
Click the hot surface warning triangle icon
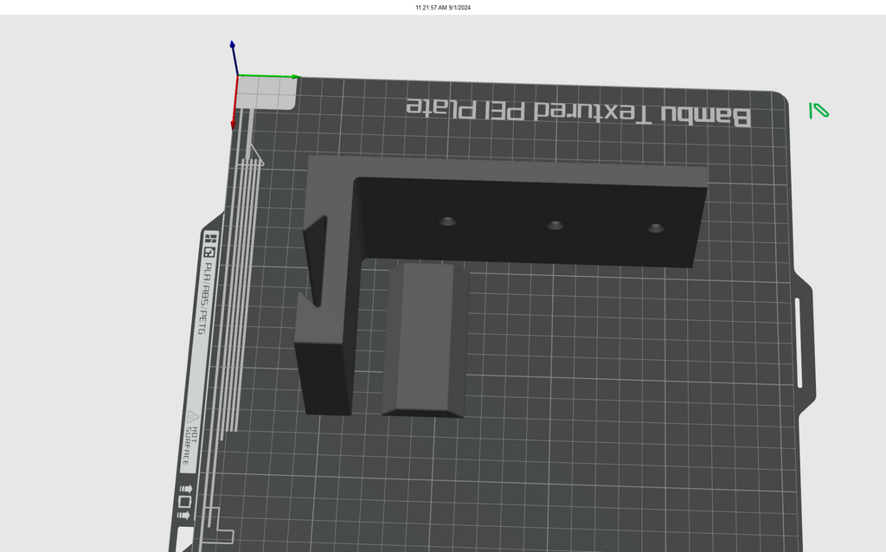pyautogui.click(x=193, y=417)
